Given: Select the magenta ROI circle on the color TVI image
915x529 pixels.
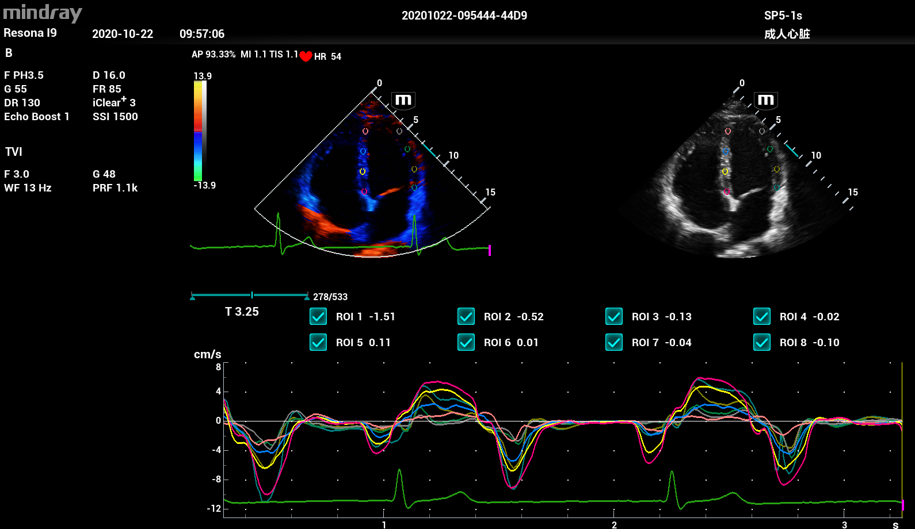Looking at the screenshot, I should (x=364, y=191).
